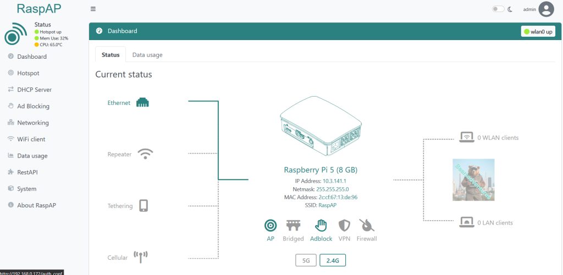Screen dimensions: 563x275
Task: Click the Firewall flame icon
Action: point(367,225)
